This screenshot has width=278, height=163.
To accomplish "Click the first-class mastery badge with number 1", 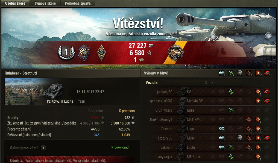I will [x=66, y=52].
